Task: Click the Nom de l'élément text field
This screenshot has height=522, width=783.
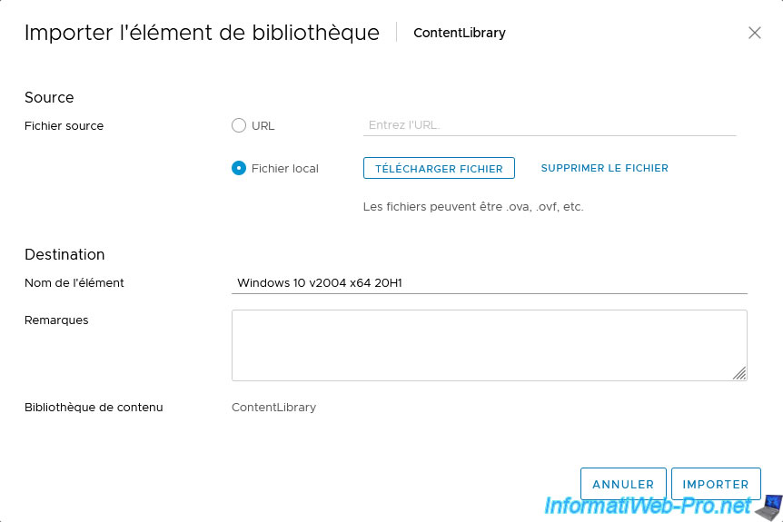Action: tap(490, 283)
